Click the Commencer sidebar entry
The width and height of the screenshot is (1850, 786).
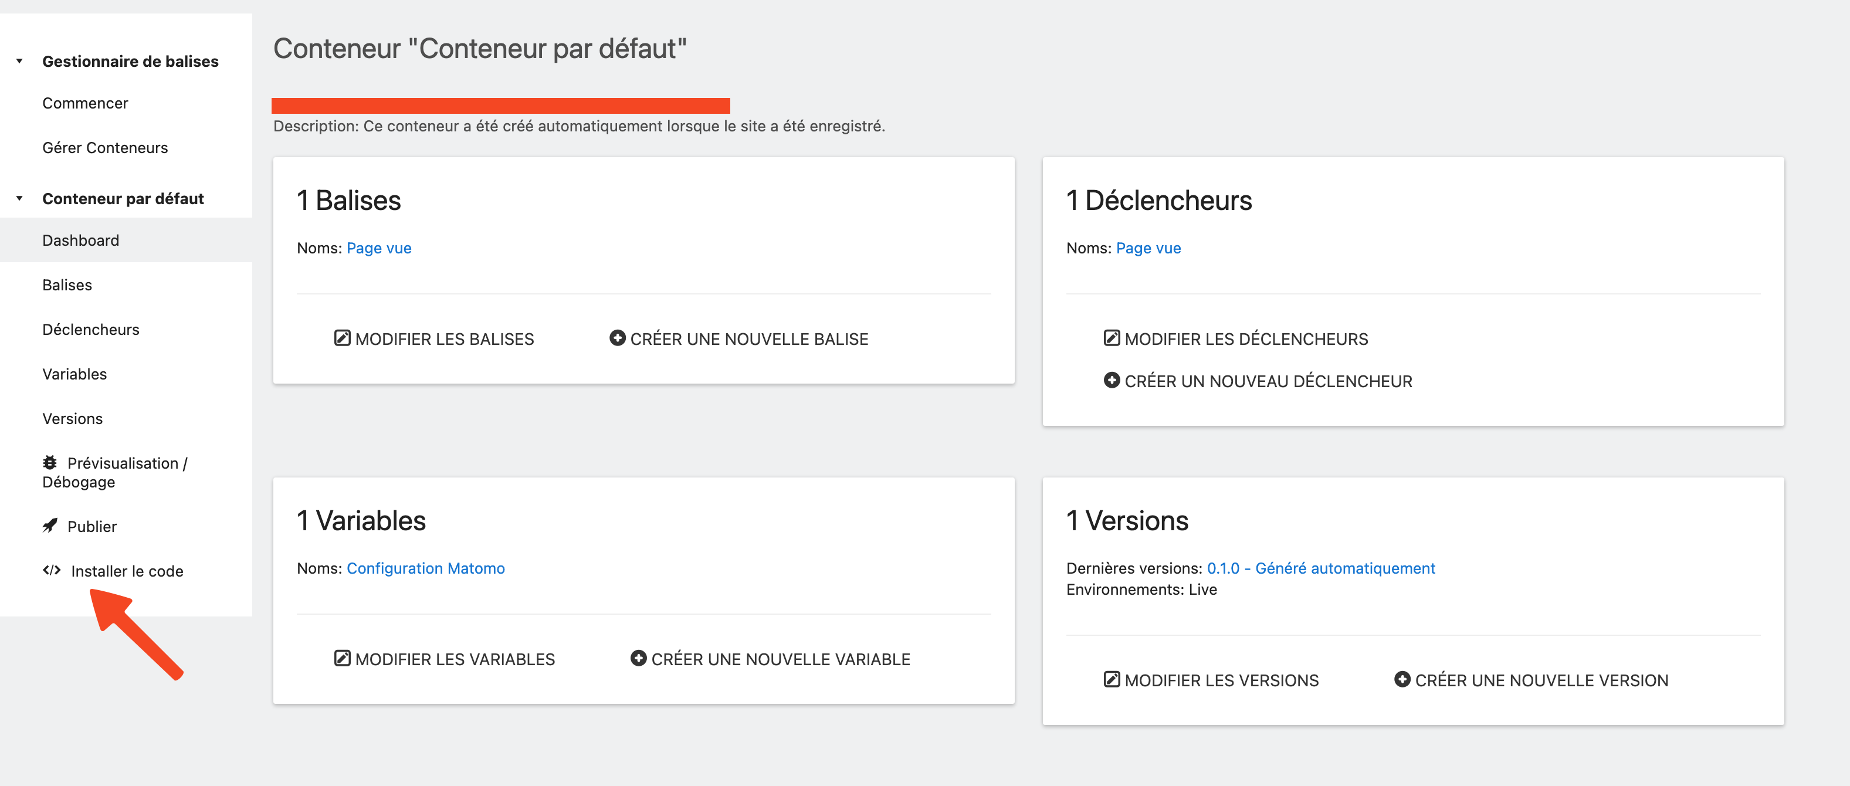(x=84, y=103)
